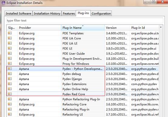The height and width of the screenshot is (117, 168).
Task: Click the signed icon of PDE User Guide row
Action: click(x=10, y=53)
